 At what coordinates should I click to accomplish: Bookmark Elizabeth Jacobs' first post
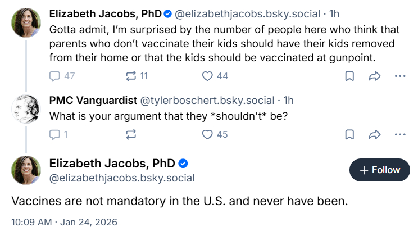(x=349, y=76)
